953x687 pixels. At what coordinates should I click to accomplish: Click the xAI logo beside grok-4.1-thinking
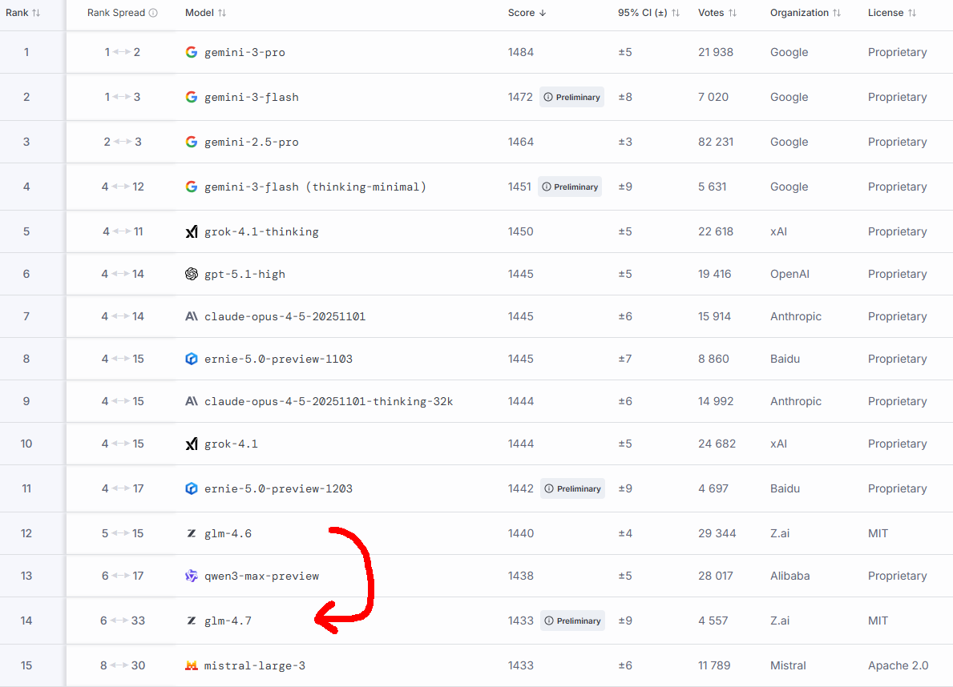click(192, 231)
